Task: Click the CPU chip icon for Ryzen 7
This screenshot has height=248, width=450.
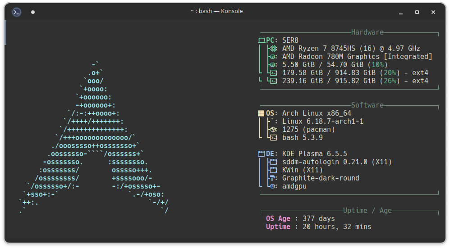Action: [273, 49]
